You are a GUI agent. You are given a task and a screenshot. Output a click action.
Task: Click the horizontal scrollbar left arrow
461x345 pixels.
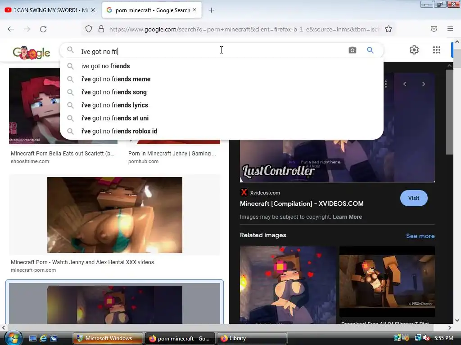click(x=4, y=327)
